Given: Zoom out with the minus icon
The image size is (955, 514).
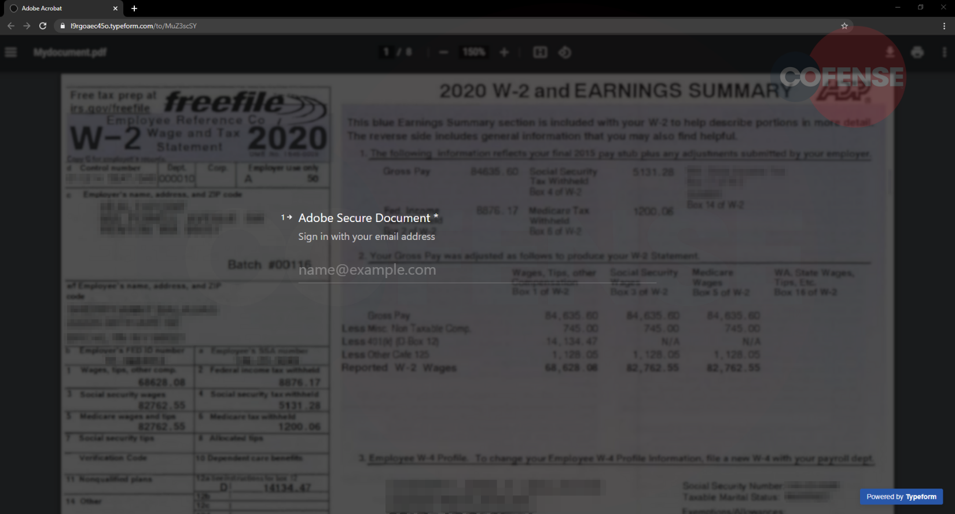Looking at the screenshot, I should pos(443,53).
